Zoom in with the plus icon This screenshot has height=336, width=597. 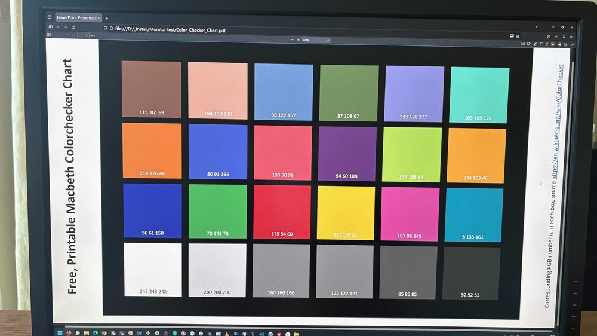pos(298,39)
